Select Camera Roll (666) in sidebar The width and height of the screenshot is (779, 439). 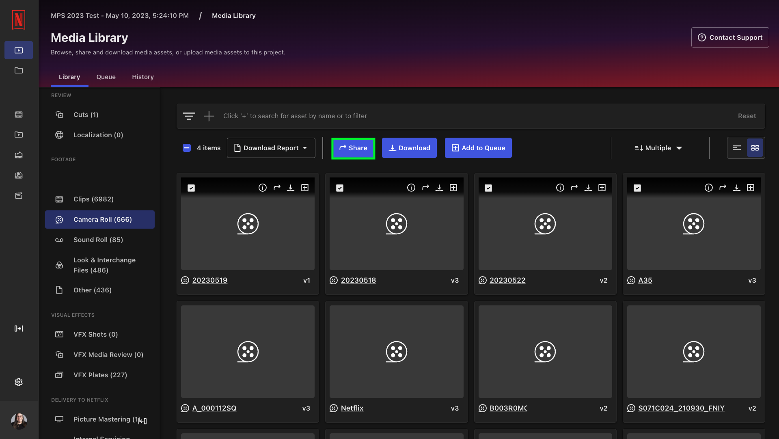click(x=100, y=219)
